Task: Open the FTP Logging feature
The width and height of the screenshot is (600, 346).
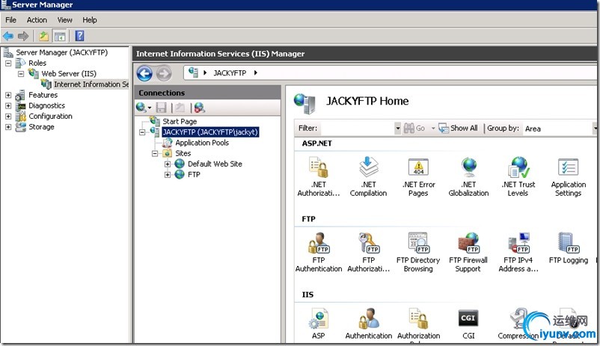Action: pyautogui.click(x=569, y=249)
